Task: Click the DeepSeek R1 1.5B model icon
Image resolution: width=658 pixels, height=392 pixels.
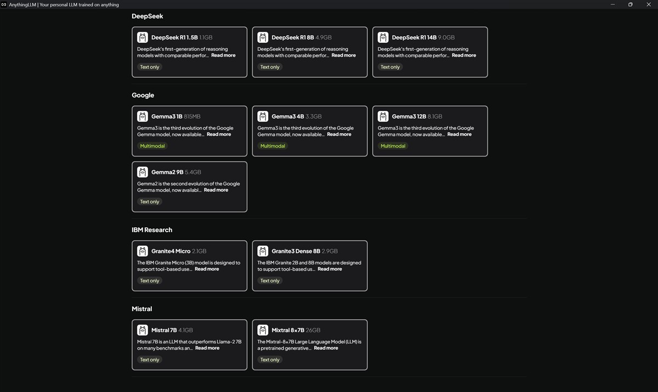Action: coord(143,37)
